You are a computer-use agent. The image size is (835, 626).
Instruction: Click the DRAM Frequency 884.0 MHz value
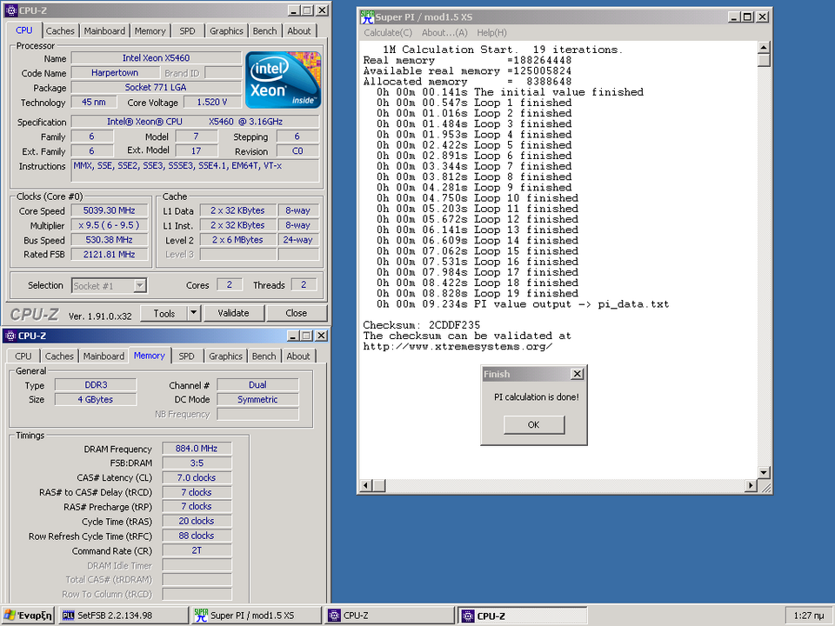point(197,449)
